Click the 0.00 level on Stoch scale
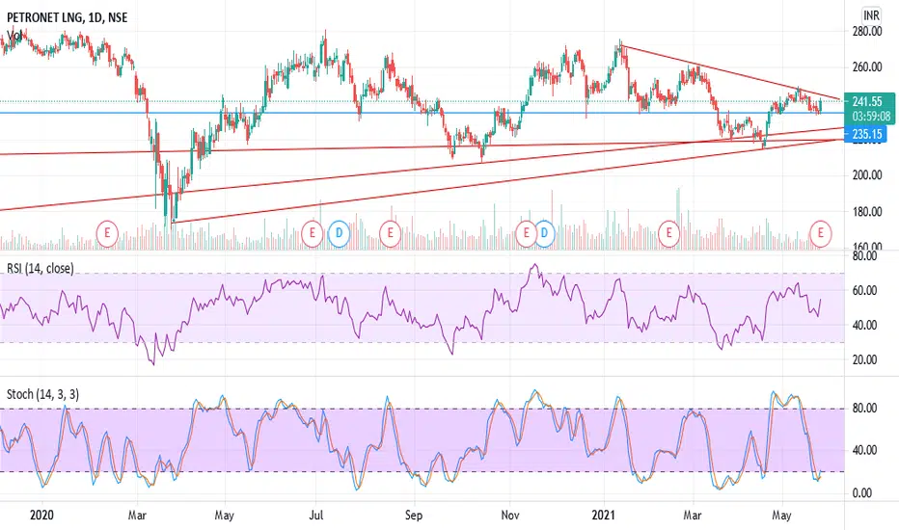 pos(861,492)
